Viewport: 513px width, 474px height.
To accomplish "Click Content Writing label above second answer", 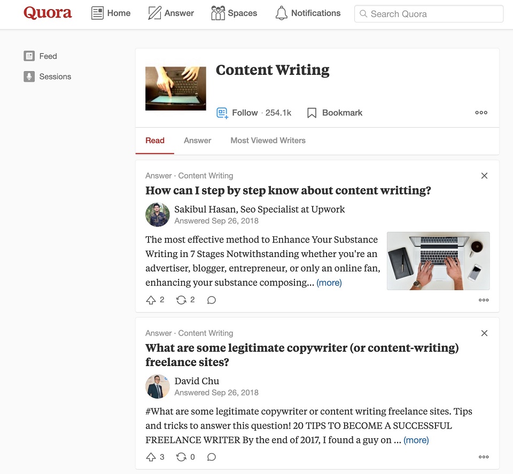I will [x=205, y=333].
